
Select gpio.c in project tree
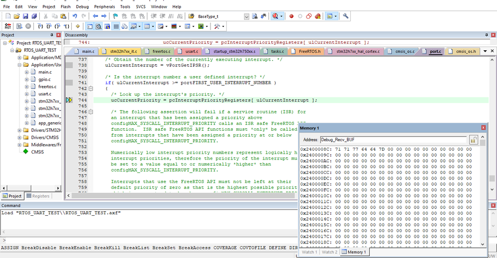pos(44,80)
